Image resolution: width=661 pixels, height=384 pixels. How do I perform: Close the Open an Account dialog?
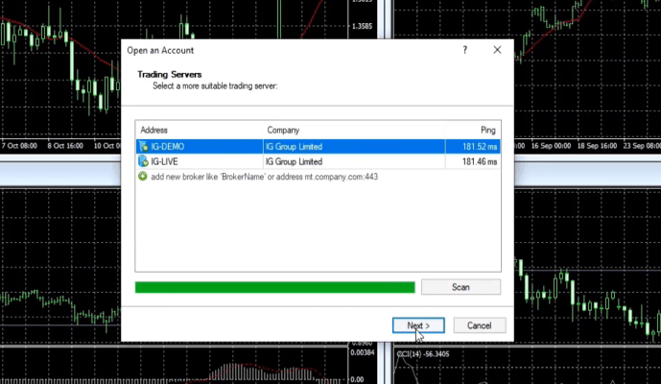497,50
